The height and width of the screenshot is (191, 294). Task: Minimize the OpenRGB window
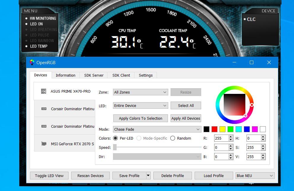pos(234,62)
